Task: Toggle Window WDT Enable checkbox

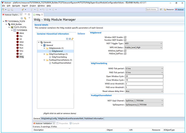Action: [125, 37]
